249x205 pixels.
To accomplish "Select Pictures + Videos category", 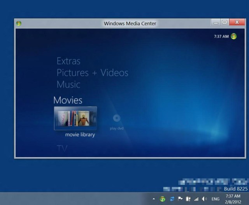I will (93, 73).
